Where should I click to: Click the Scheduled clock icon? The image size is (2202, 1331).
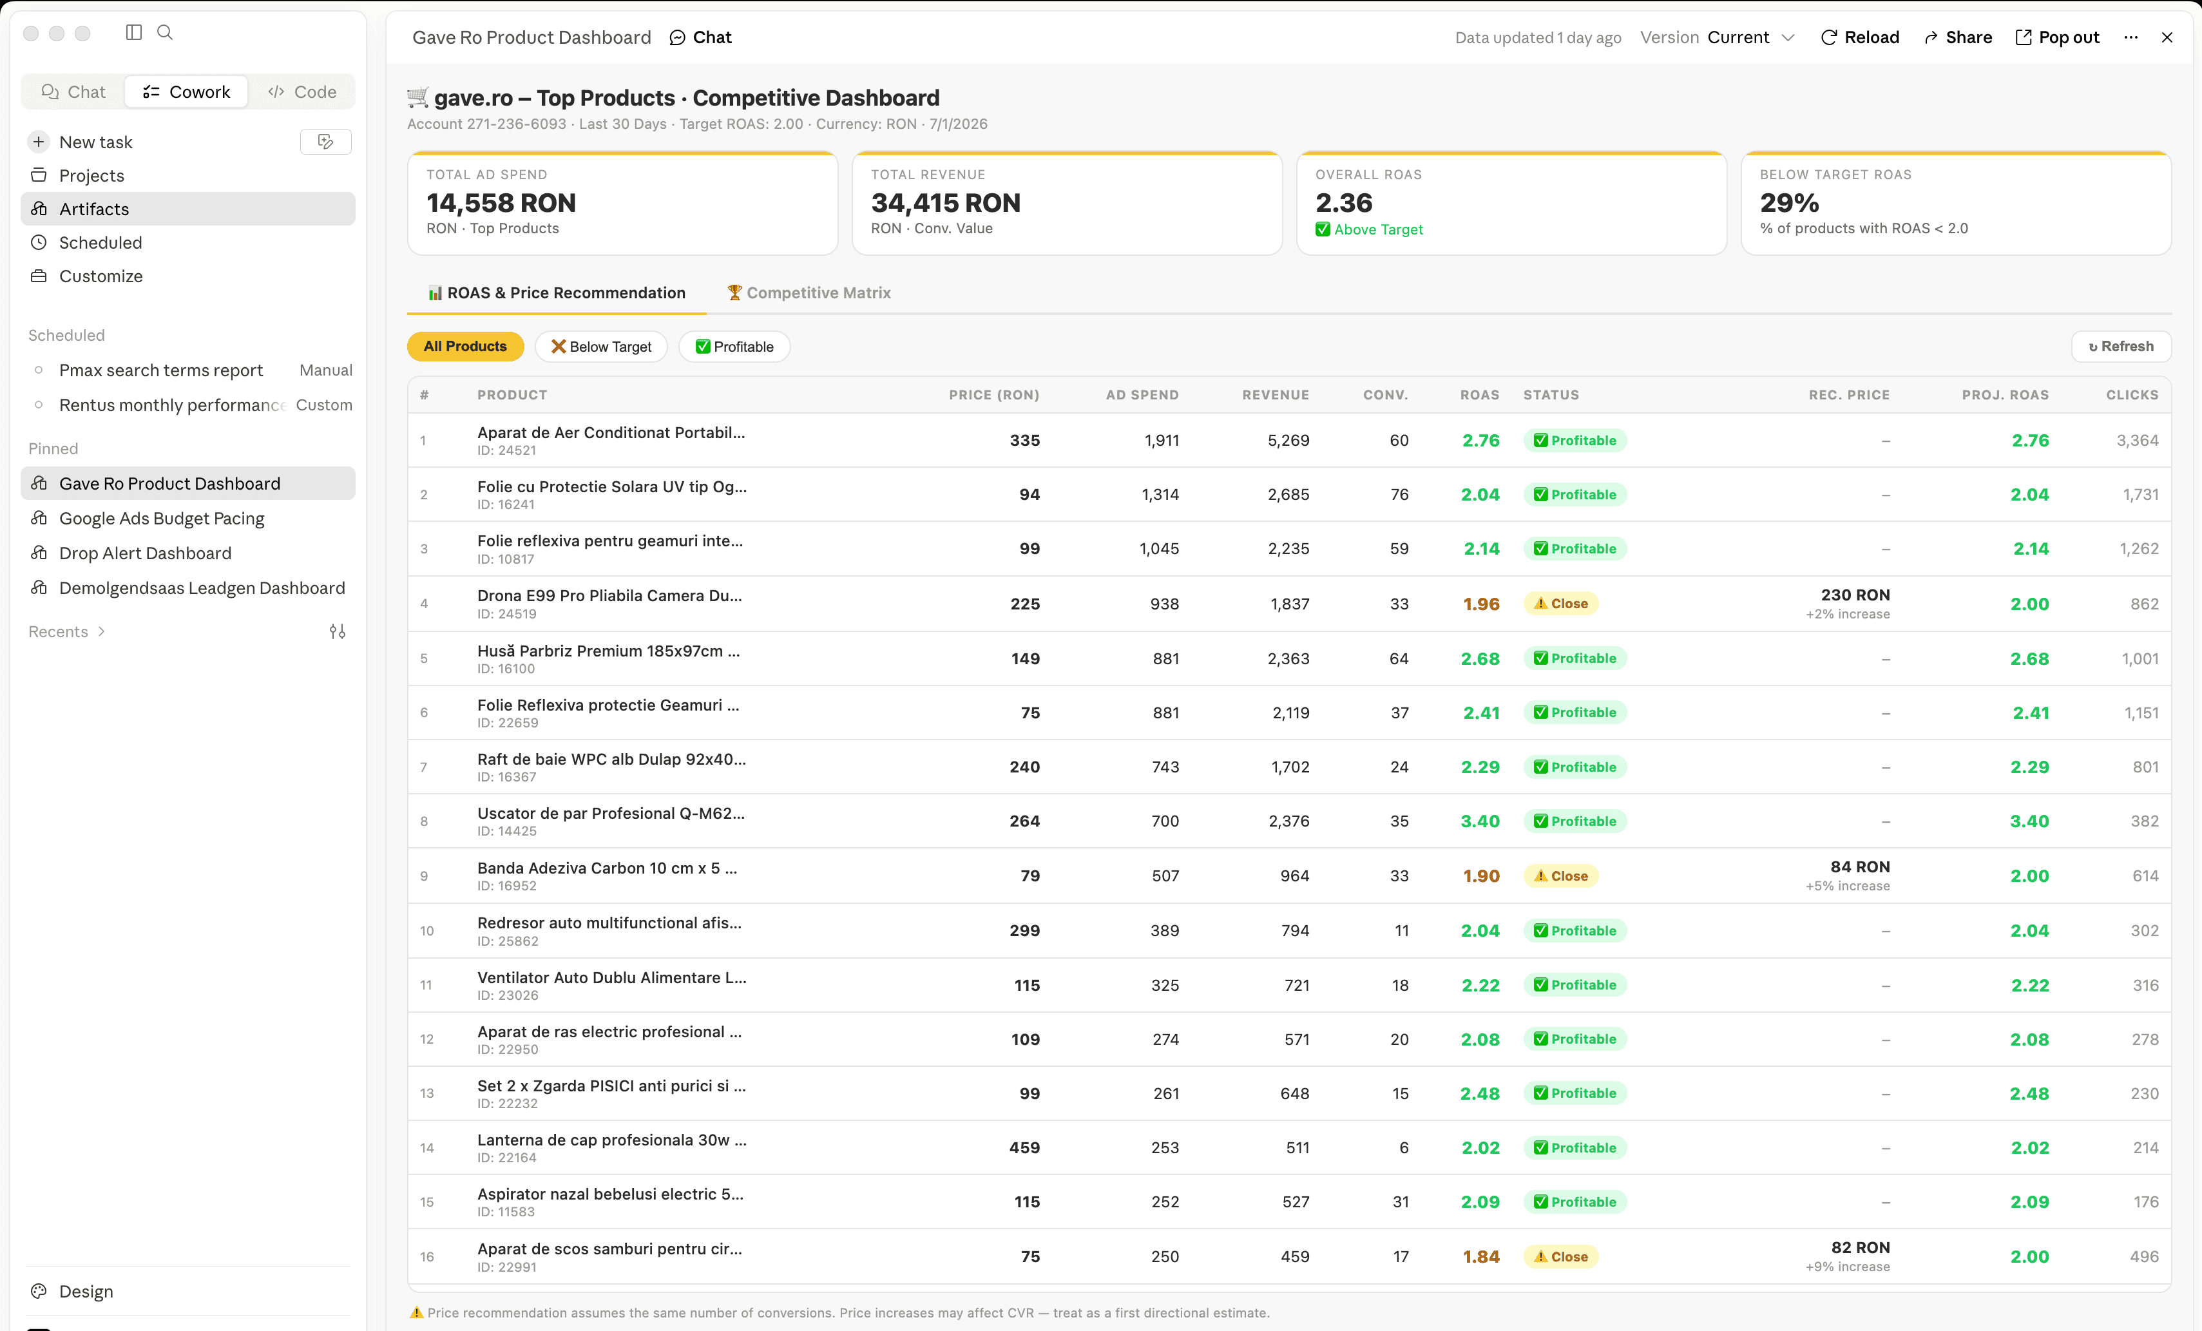coord(39,242)
